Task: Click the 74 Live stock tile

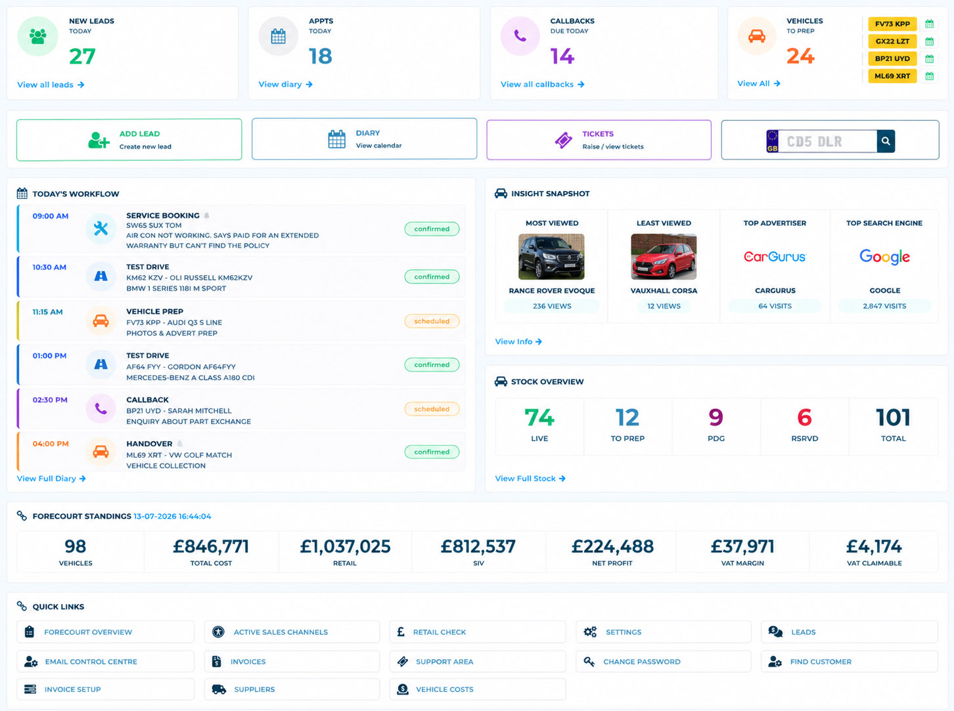Action: click(x=539, y=426)
